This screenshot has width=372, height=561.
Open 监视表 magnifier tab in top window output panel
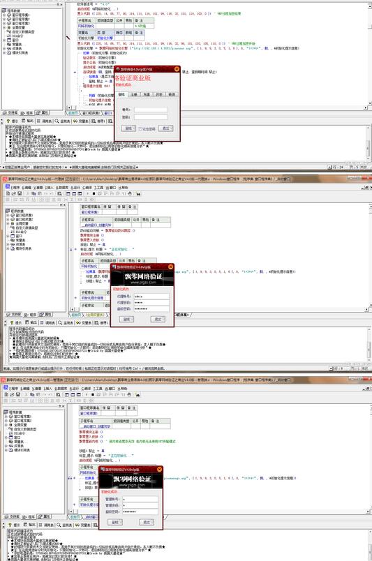point(62,121)
